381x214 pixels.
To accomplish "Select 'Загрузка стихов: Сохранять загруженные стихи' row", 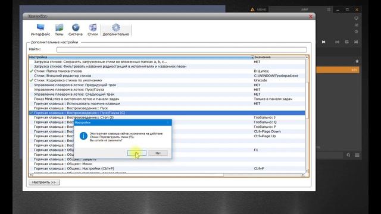I will (x=167, y=62).
